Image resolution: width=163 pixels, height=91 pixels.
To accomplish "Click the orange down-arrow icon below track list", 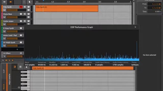I will tap(9, 60).
